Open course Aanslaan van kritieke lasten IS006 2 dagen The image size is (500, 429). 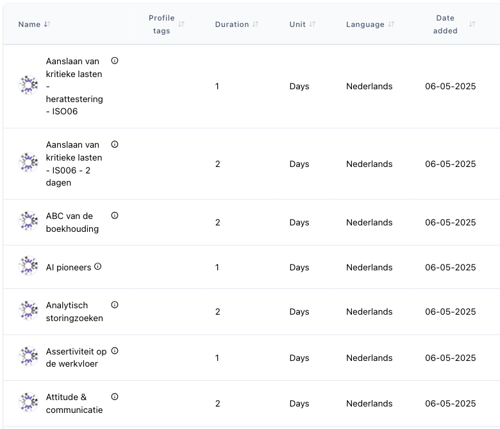click(x=74, y=164)
